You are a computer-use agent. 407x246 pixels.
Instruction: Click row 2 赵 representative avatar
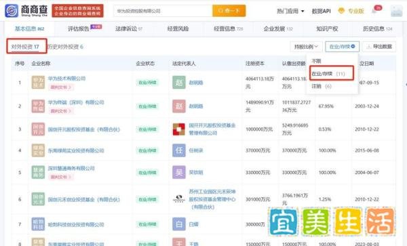pos(179,106)
